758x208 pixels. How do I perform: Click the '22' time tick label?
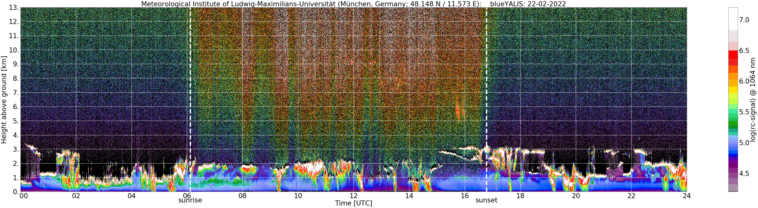[x=631, y=196]
